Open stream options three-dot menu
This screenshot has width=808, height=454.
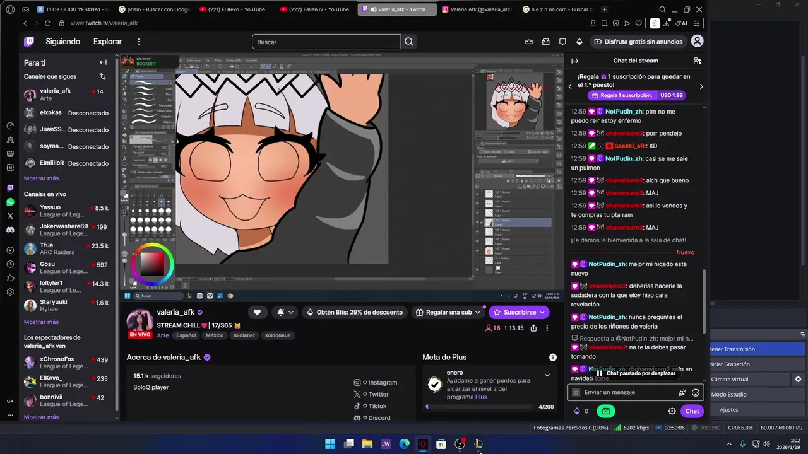pos(547,328)
